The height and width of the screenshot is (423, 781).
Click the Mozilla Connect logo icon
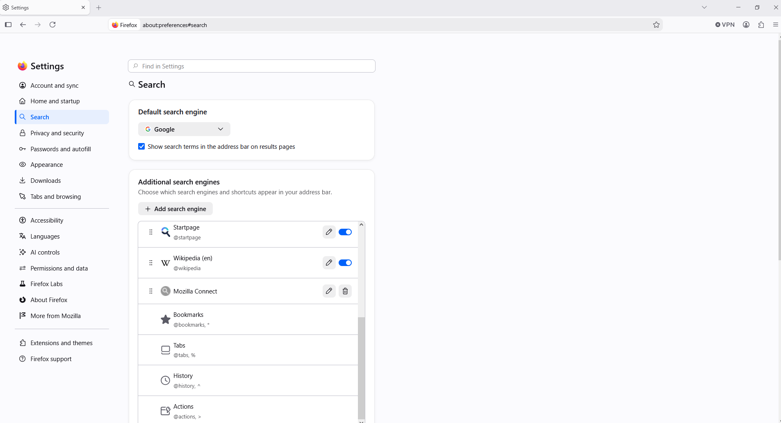tap(165, 291)
